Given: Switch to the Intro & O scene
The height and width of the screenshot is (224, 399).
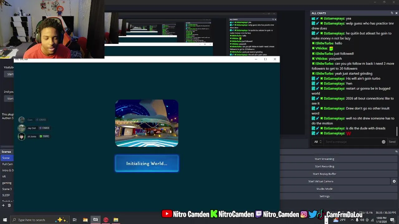Looking at the screenshot, I should 7,170.
